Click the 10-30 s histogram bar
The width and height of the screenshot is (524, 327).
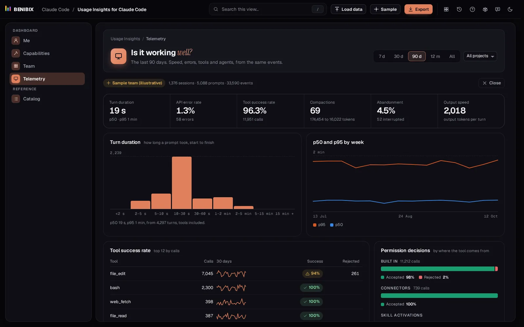point(182,183)
